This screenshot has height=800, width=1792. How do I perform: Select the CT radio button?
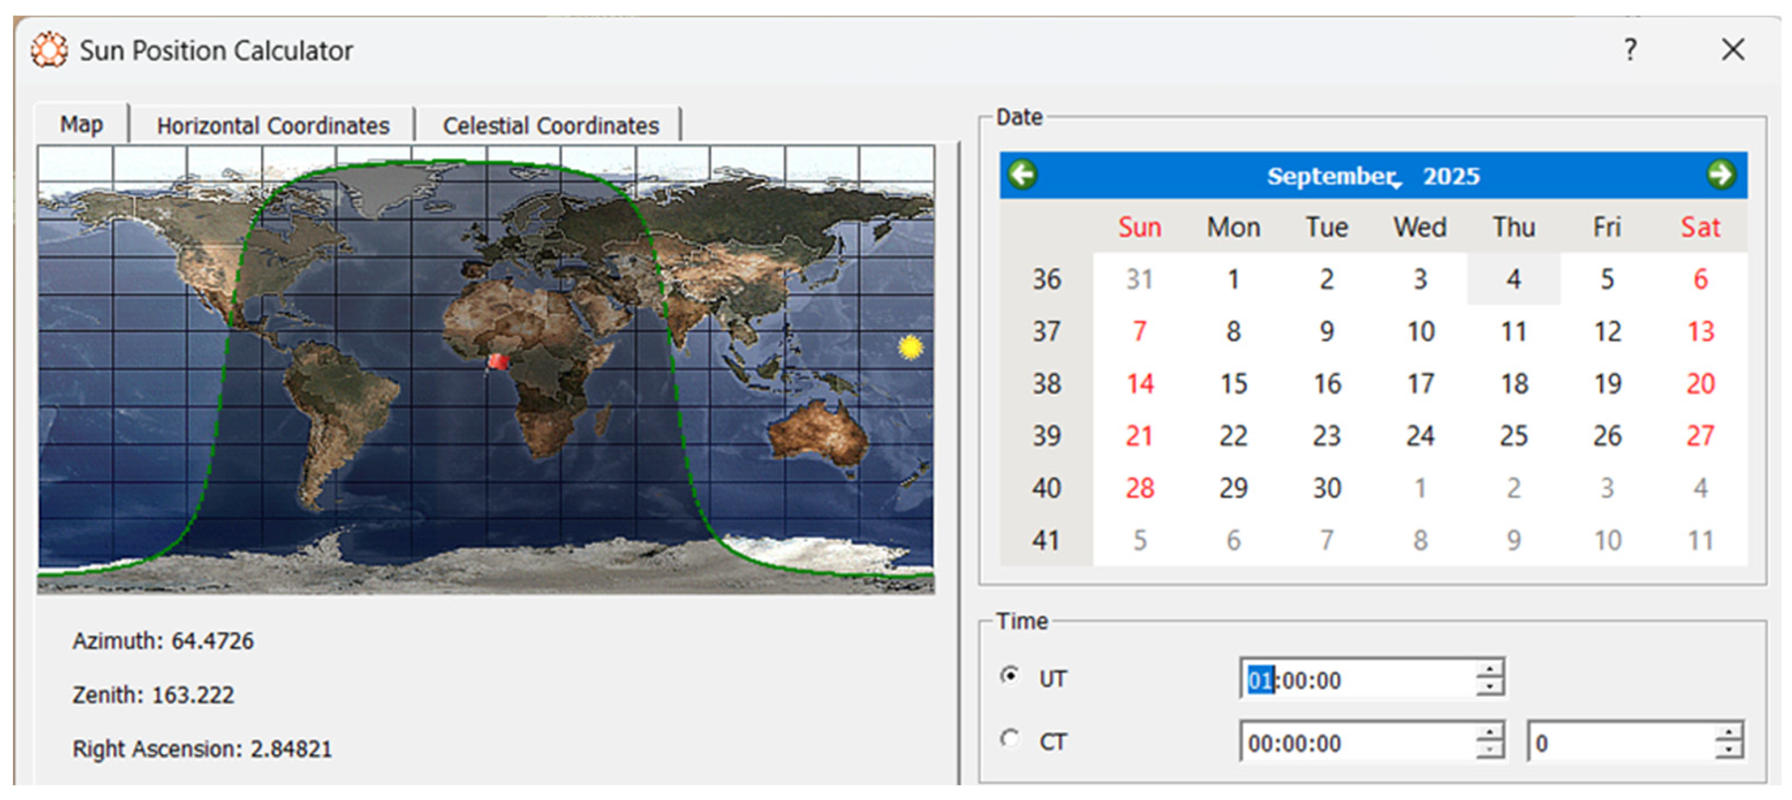click(1010, 738)
